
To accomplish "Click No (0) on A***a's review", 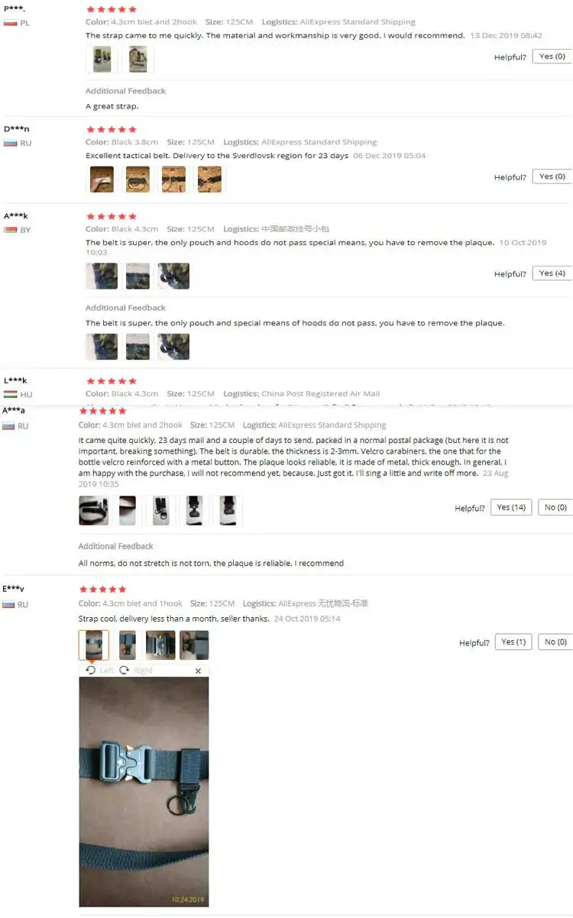I will tap(555, 508).
